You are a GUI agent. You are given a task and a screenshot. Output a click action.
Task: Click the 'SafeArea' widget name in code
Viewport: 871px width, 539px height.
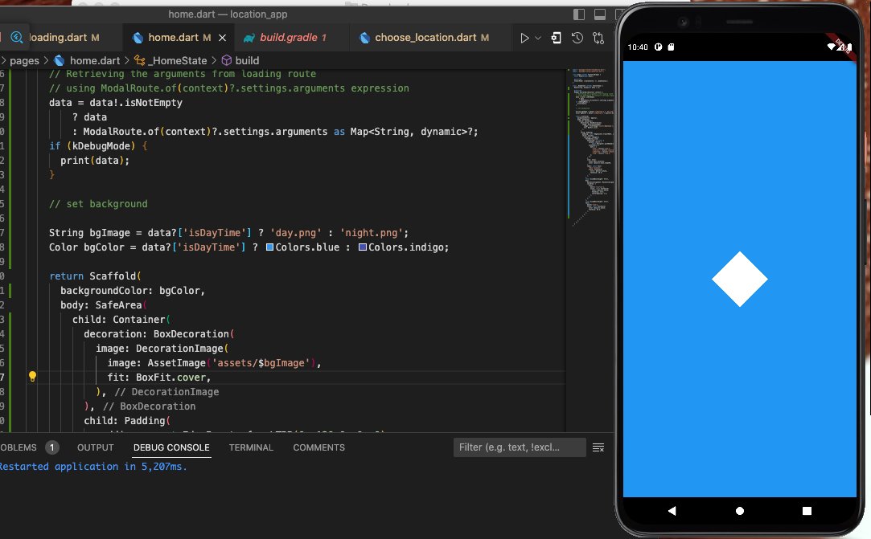[x=118, y=304]
